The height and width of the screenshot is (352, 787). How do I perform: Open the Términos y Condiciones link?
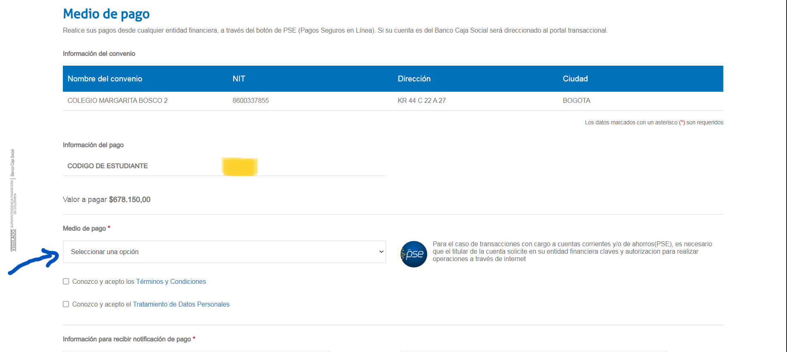coord(171,281)
